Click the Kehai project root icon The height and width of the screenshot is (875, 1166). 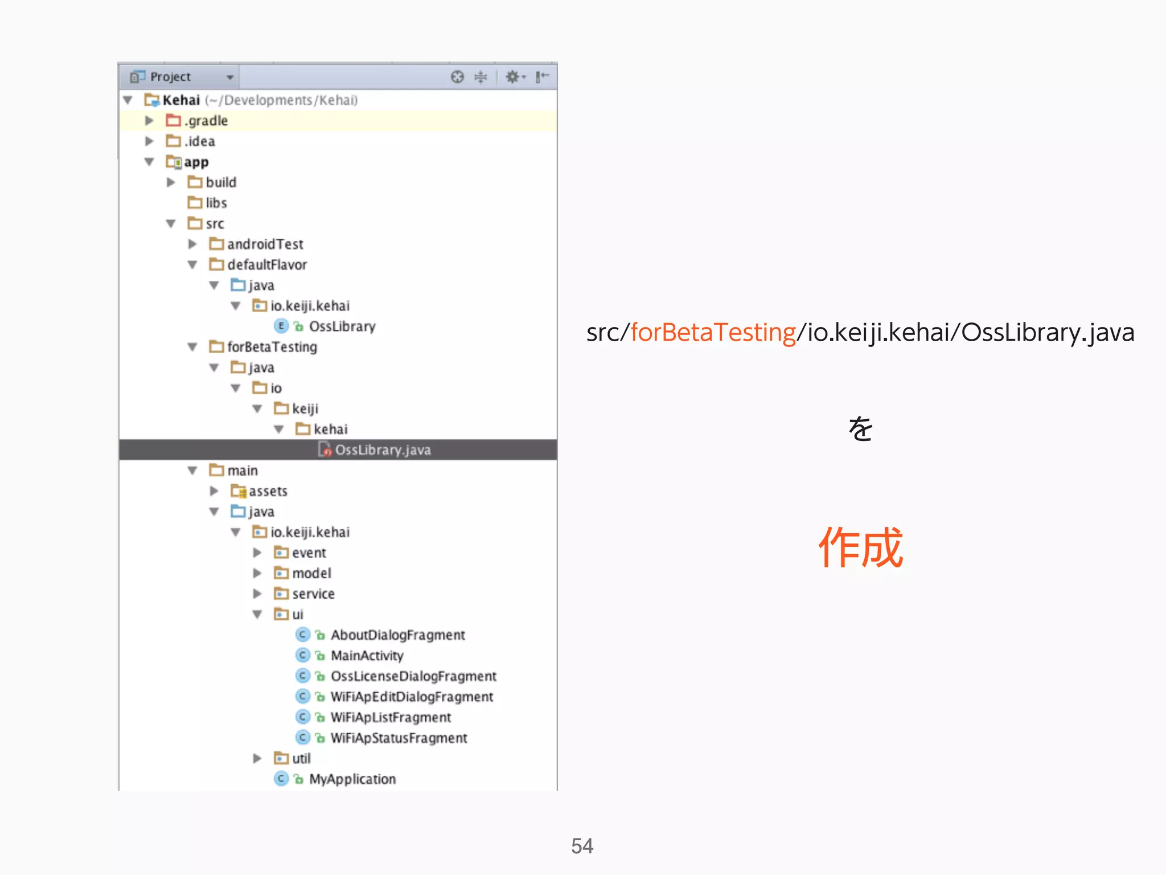point(152,100)
